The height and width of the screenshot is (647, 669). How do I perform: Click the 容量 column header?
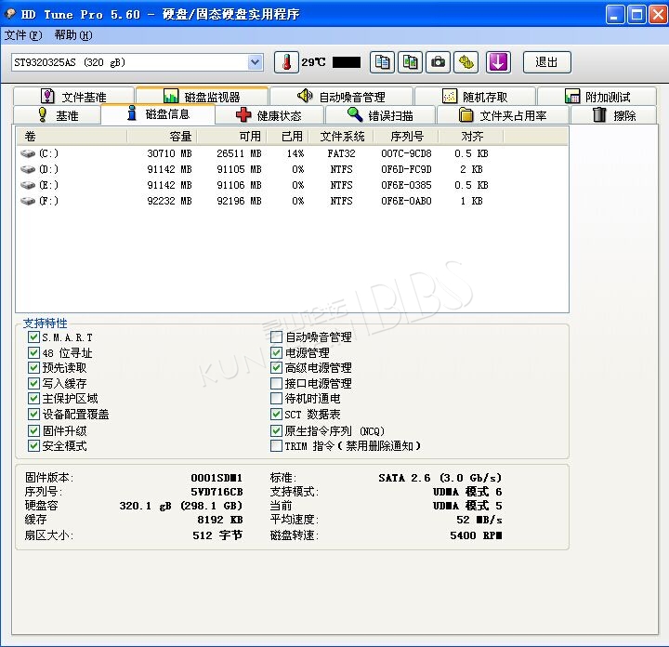pos(162,136)
